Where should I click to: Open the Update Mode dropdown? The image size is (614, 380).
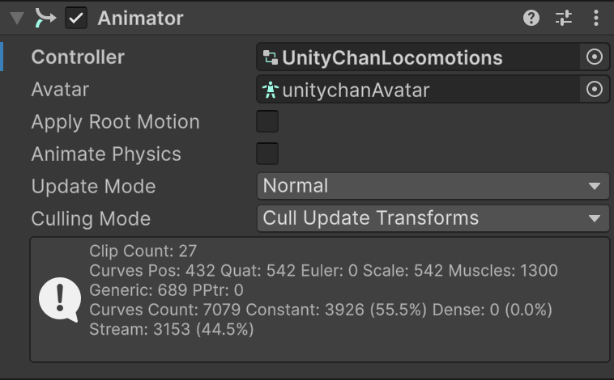point(433,186)
